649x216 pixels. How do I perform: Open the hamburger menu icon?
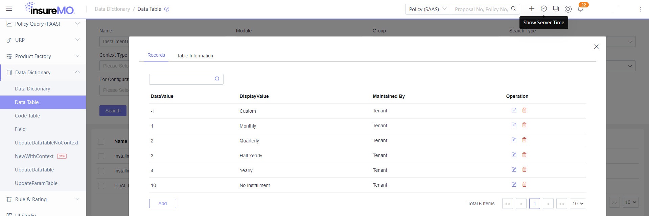pyautogui.click(x=9, y=8)
